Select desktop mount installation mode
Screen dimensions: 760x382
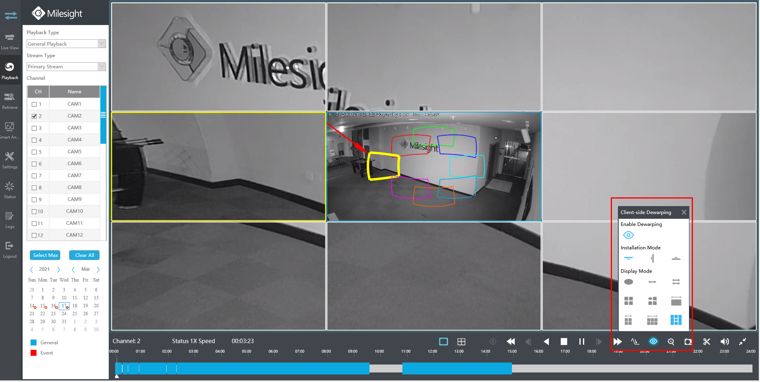click(x=676, y=258)
